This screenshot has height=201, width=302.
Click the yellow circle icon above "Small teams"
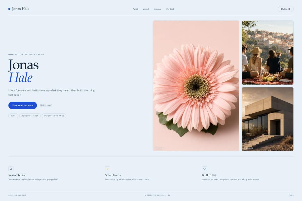pos(107,169)
